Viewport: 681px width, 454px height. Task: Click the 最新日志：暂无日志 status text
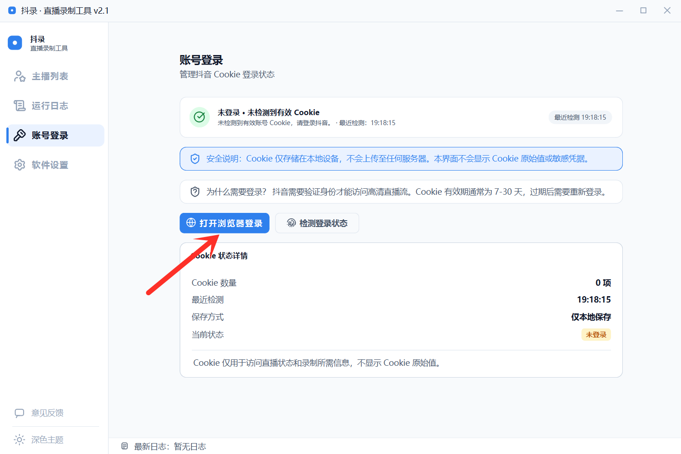pos(170,447)
